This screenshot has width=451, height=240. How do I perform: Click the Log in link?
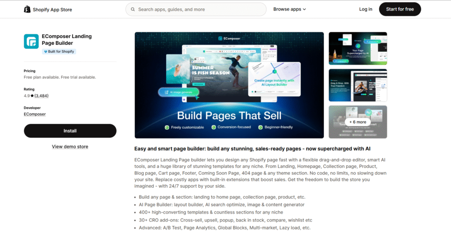point(366,9)
